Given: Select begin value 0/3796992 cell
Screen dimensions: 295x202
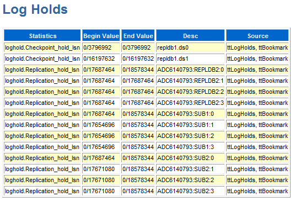Looking at the screenshot, I should click(101, 47).
